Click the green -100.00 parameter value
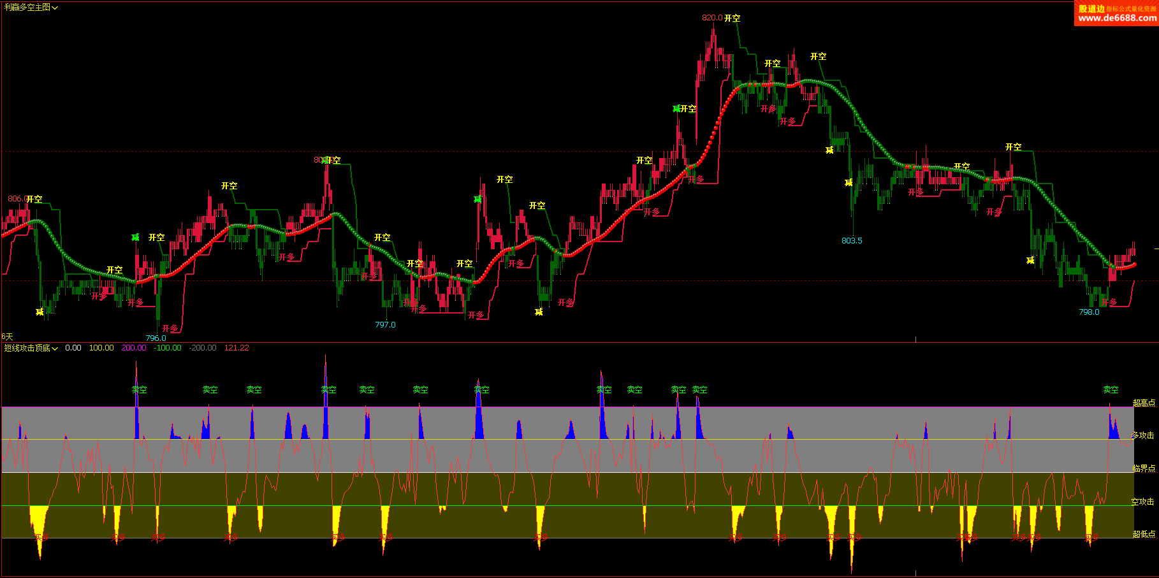1159x578 pixels. (x=168, y=348)
